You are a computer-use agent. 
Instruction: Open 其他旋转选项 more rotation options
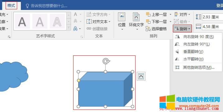click(x=197, y=68)
